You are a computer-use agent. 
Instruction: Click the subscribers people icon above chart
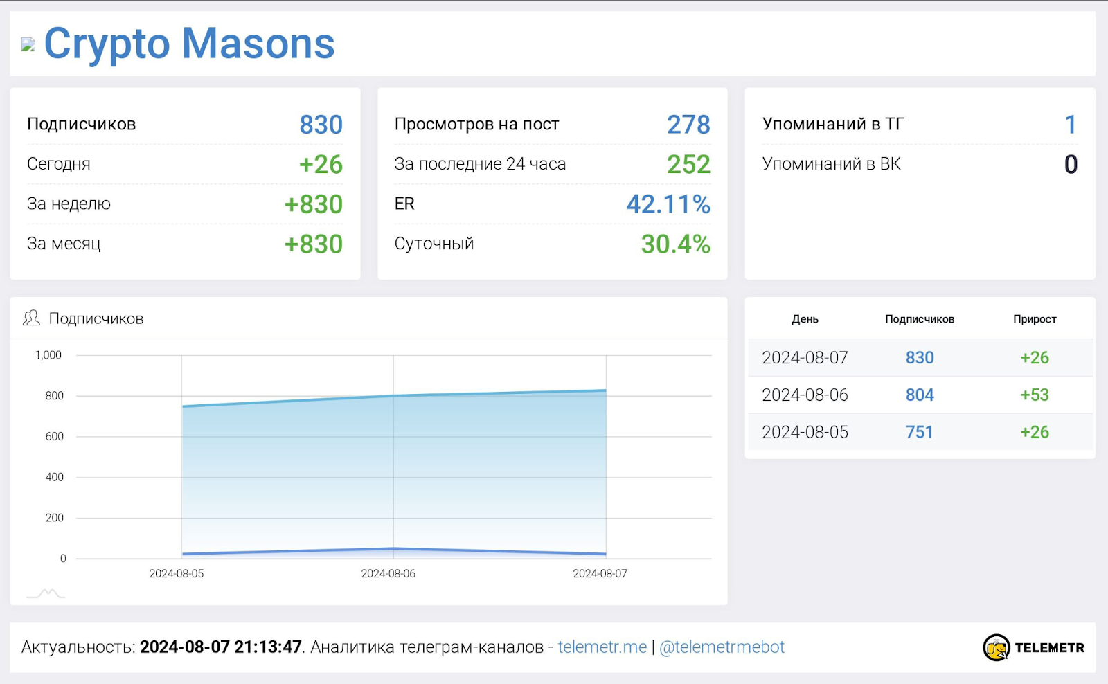[31, 318]
